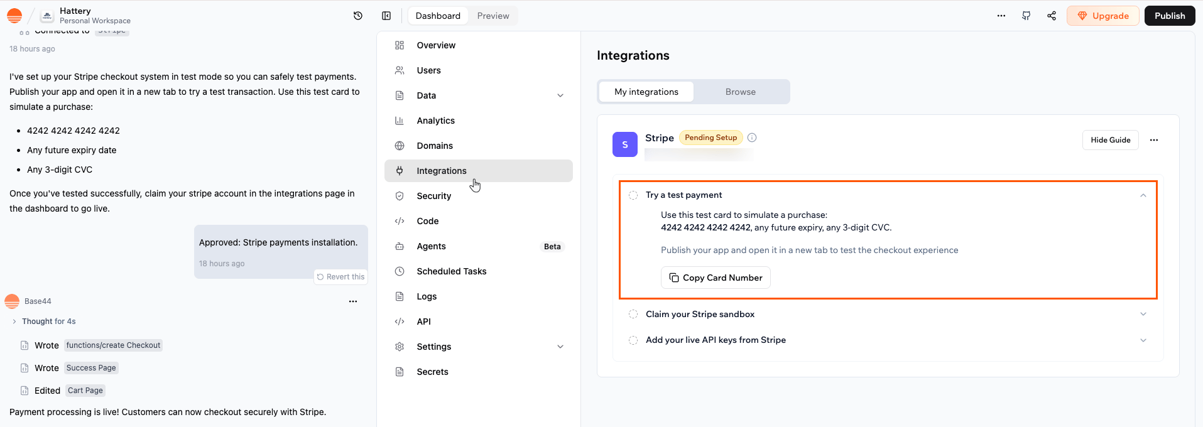This screenshot has height=427, width=1203.
Task: Select the My integrations tab
Action: tap(646, 92)
